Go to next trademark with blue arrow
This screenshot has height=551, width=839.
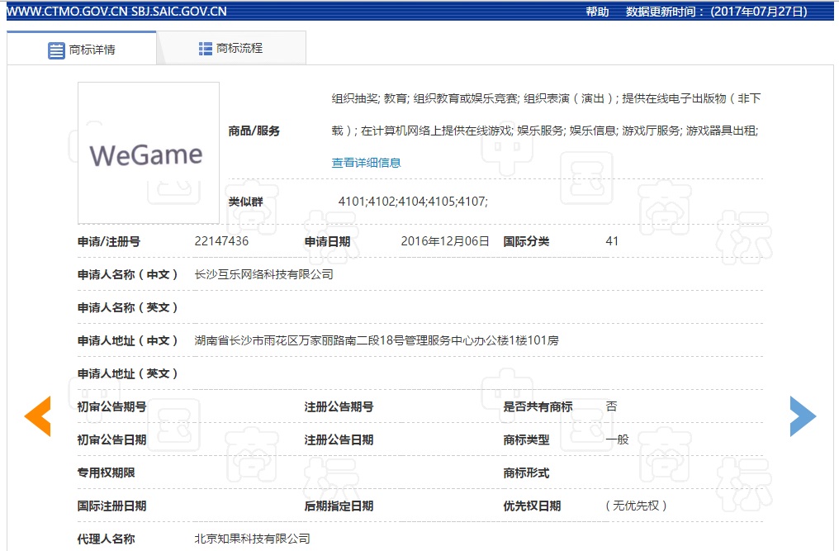pos(802,416)
